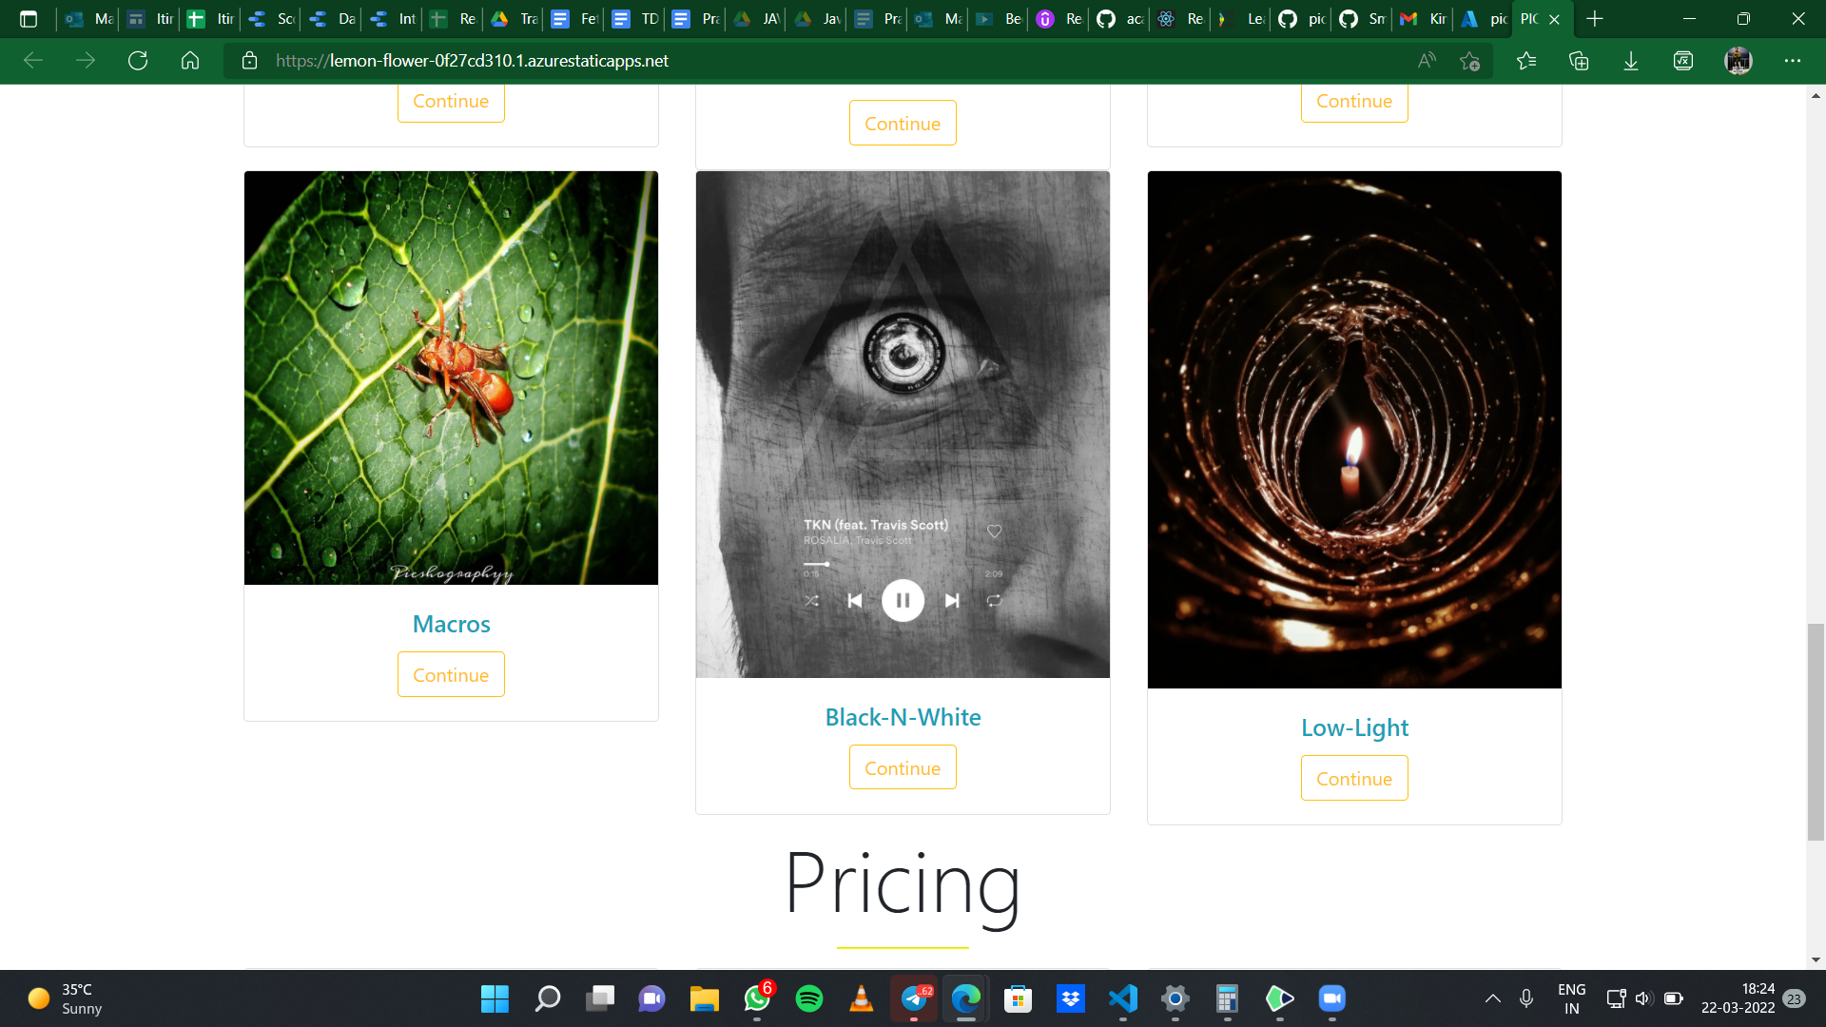Go to browser home page
Image resolution: width=1826 pixels, height=1027 pixels.
tap(190, 61)
